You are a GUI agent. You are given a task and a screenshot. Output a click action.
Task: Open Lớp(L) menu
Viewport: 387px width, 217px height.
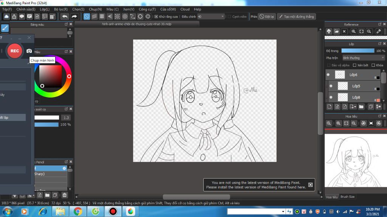point(45,9)
